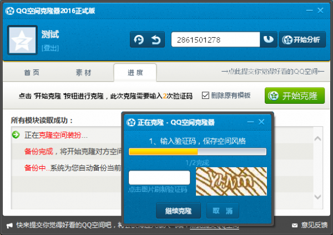Click the 点击图片刷新验证码 text
Viewport: 333px width, 235px height.
(x=158, y=189)
